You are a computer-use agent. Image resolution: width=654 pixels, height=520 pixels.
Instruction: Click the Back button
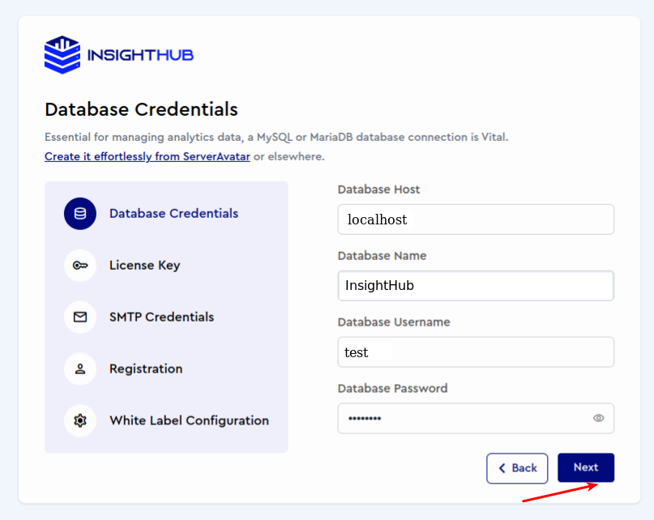(x=517, y=468)
